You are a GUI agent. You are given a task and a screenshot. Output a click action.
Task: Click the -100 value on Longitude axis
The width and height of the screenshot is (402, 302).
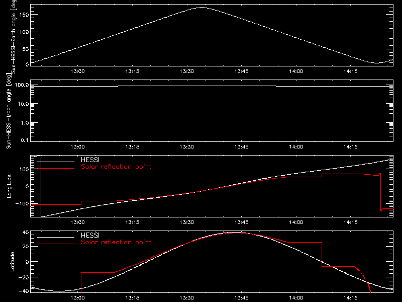[22, 204]
